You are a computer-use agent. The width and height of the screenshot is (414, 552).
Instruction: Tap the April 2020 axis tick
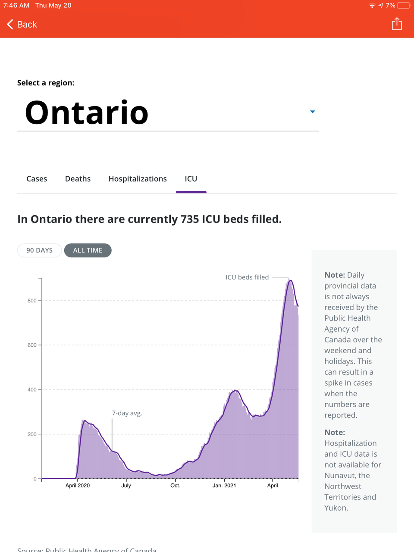point(78,485)
